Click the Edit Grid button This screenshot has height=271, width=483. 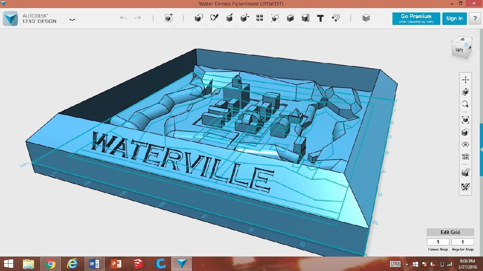tap(450, 232)
